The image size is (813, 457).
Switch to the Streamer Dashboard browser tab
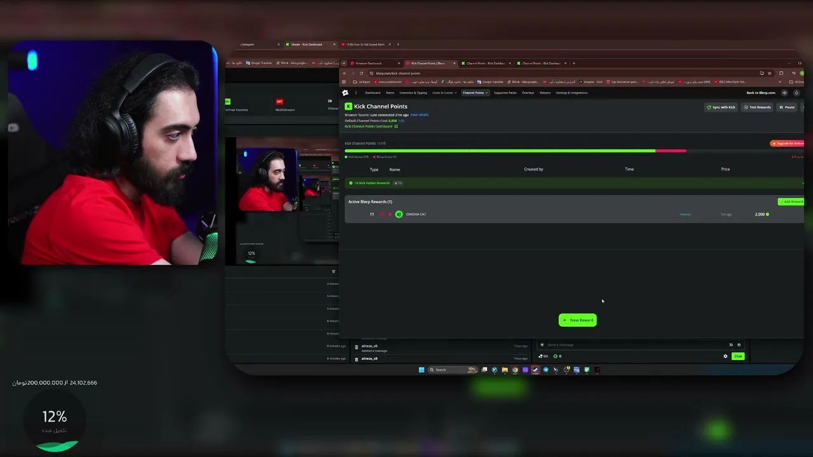point(375,63)
